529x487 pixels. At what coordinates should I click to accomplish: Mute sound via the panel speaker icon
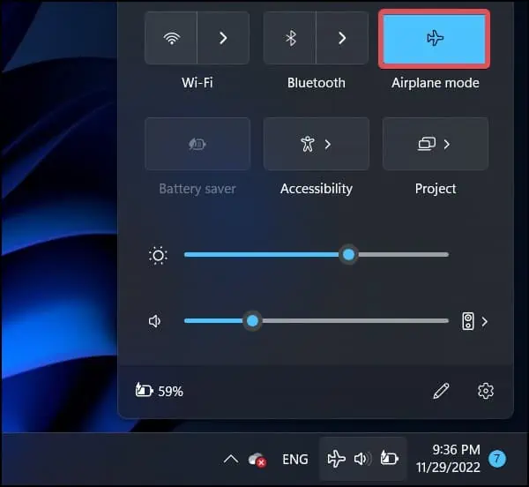[154, 321]
